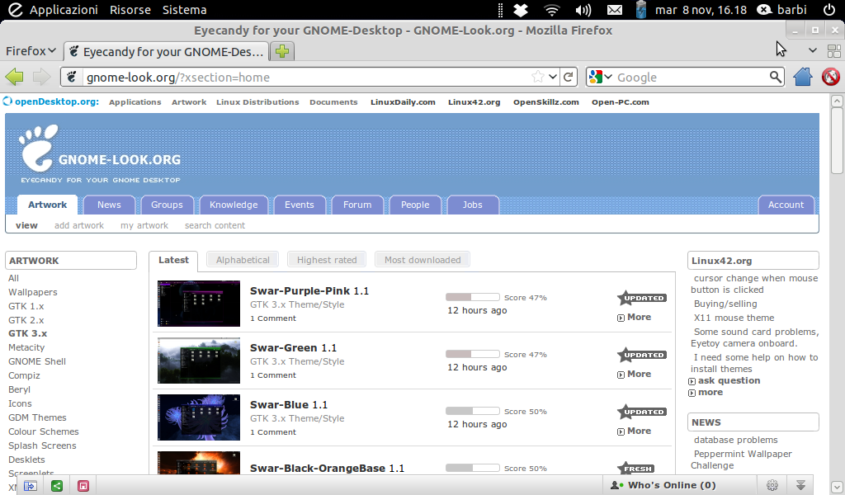The width and height of the screenshot is (845, 495).
Task: Click the Swar-Green score bar
Action: coord(473,354)
